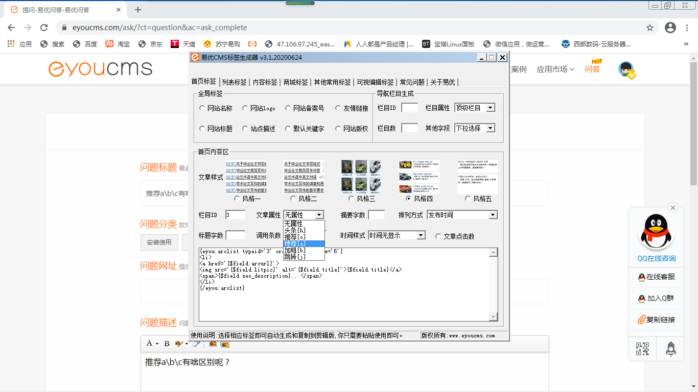Click the eyoucms site logo
Viewport: 698px width, 392px height.
100,69
